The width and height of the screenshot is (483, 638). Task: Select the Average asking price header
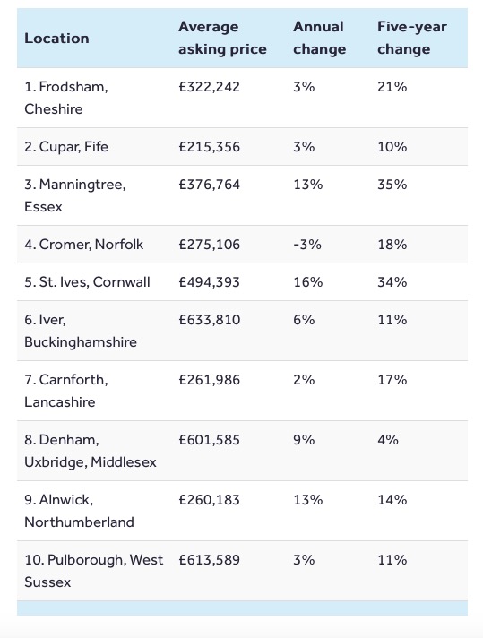pyautogui.click(x=222, y=38)
